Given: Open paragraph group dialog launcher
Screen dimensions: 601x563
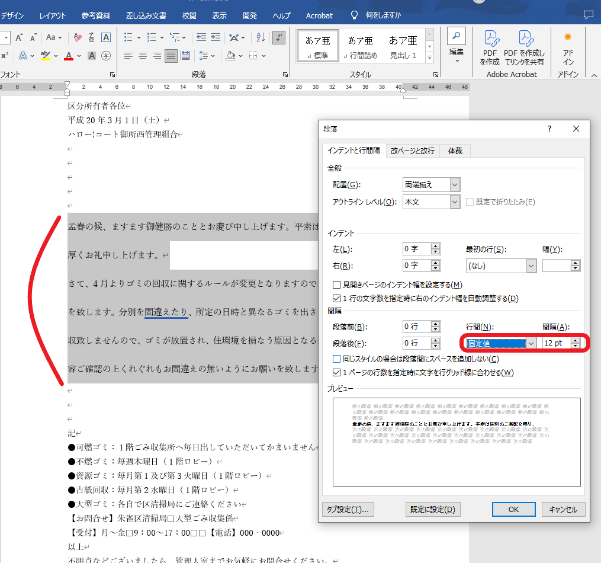Looking at the screenshot, I should pos(285,75).
